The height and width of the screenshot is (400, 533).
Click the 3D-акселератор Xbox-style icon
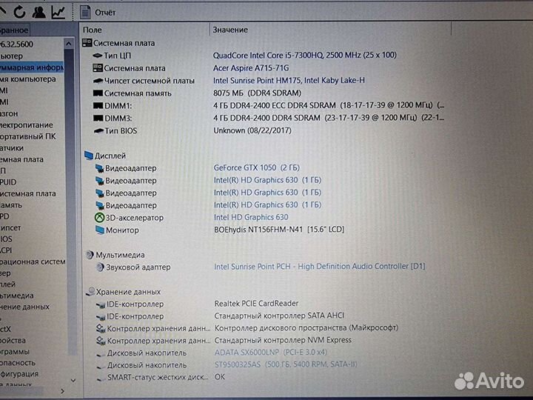[99, 218]
